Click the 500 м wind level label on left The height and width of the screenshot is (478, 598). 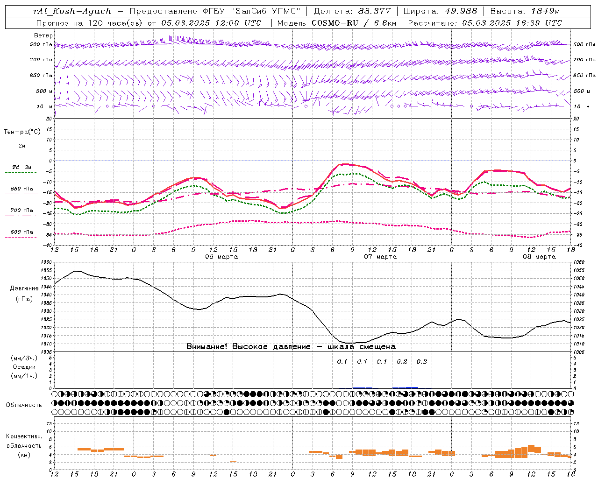click(44, 91)
